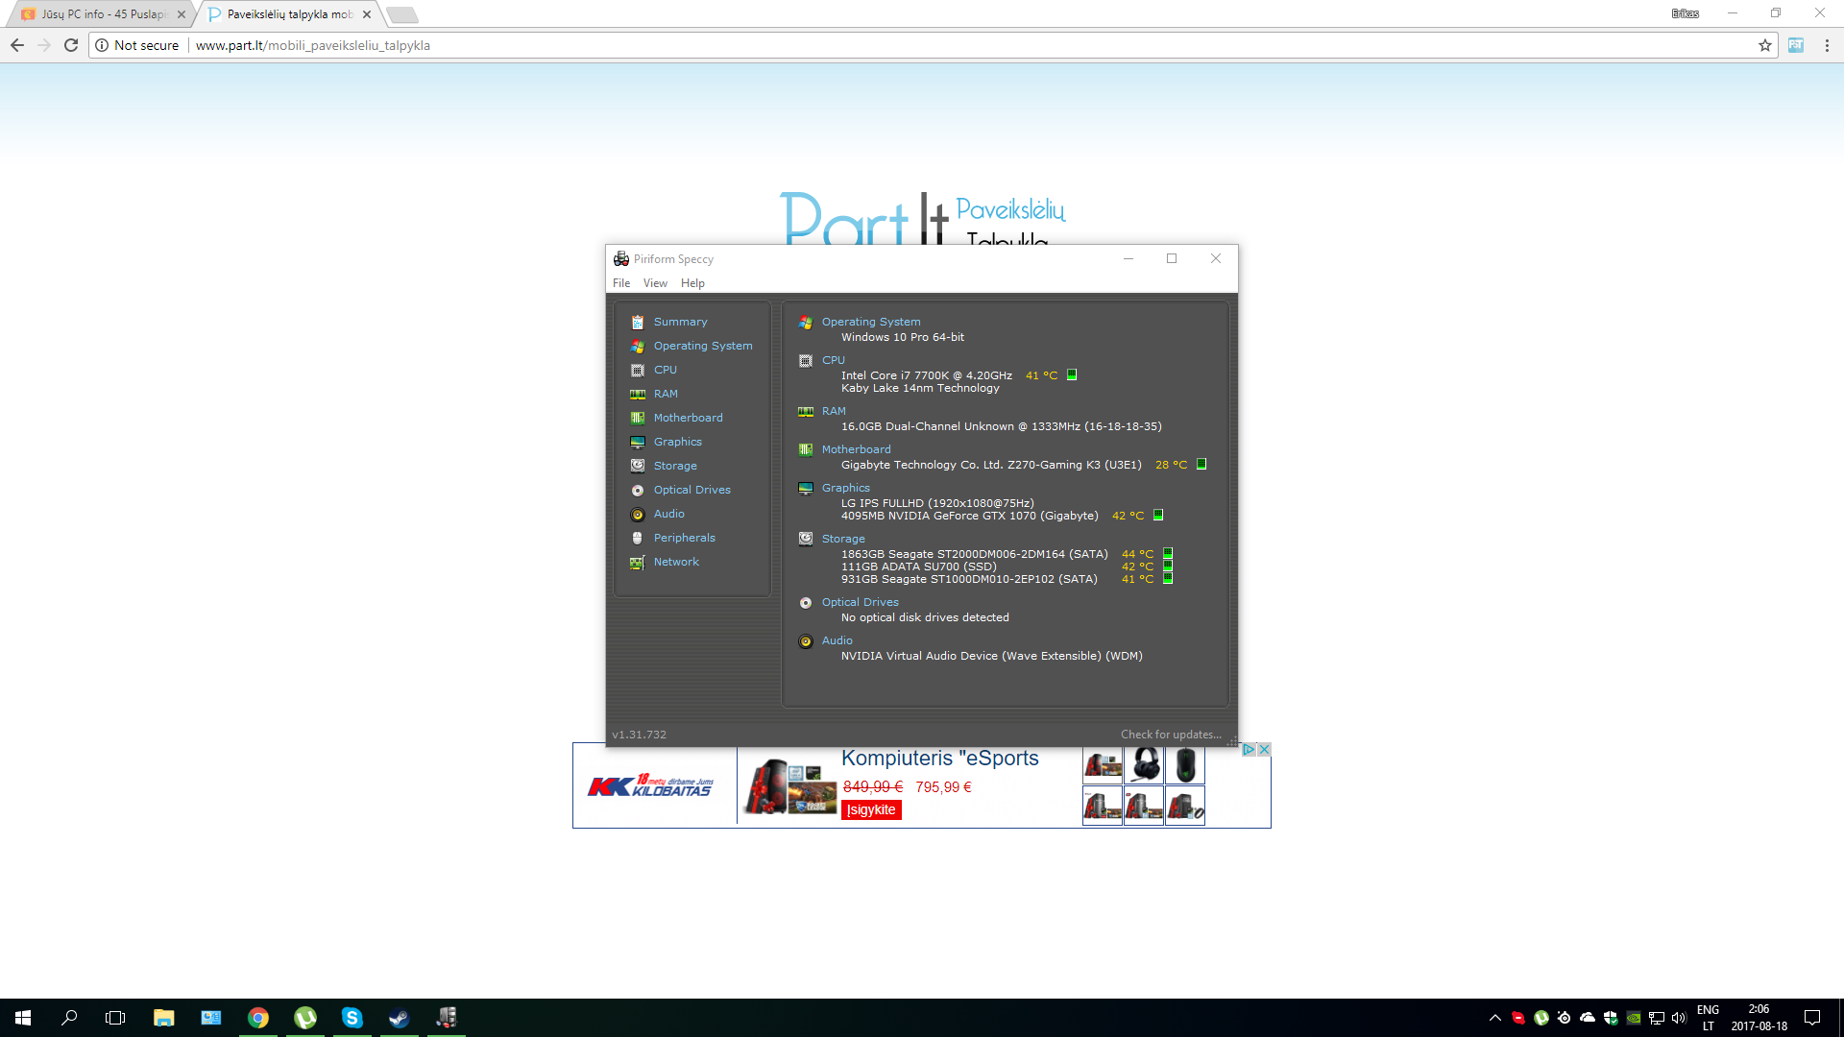
Task: Open the Peripherals mouse icon in sidebar
Action: click(x=637, y=538)
